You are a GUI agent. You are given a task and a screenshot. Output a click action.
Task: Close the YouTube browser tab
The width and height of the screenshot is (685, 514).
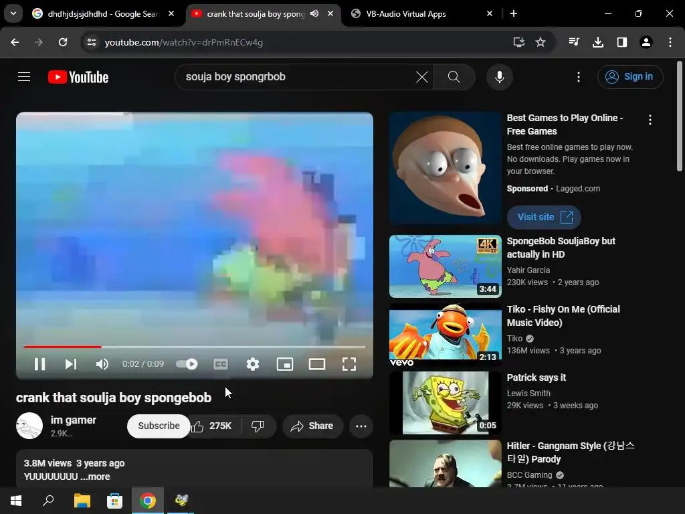pyautogui.click(x=330, y=13)
